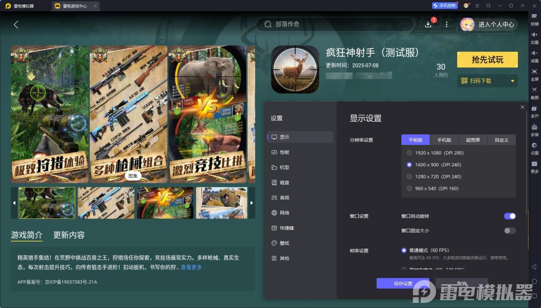The width and height of the screenshot is (541, 308).
Task: Switch to the 平板版 resolution tab
Action: (415, 140)
